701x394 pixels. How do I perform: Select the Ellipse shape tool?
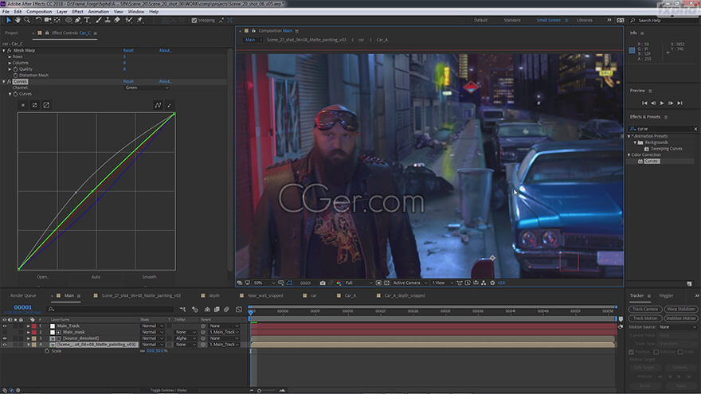pyautogui.click(x=69, y=20)
